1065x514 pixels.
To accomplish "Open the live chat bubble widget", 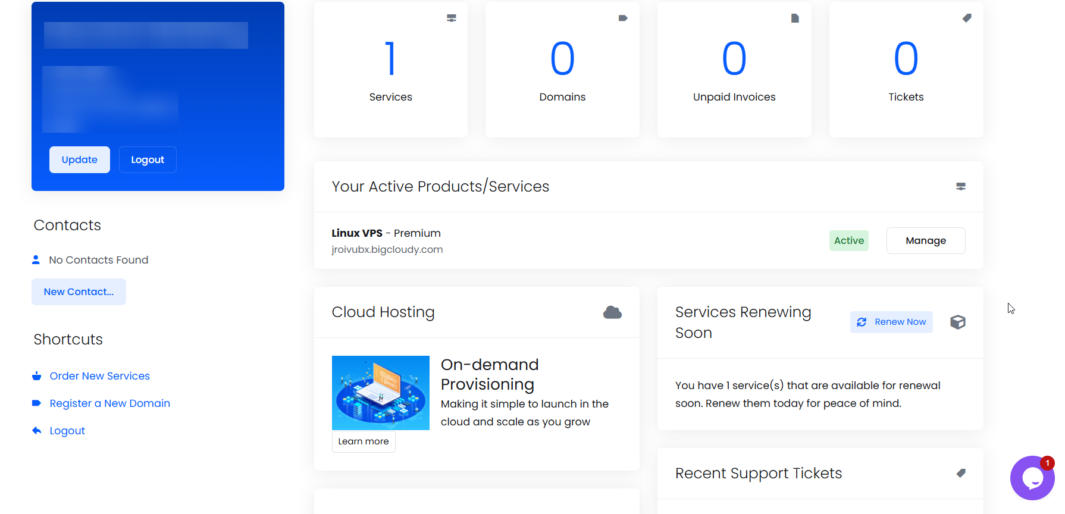I will 1032,478.
